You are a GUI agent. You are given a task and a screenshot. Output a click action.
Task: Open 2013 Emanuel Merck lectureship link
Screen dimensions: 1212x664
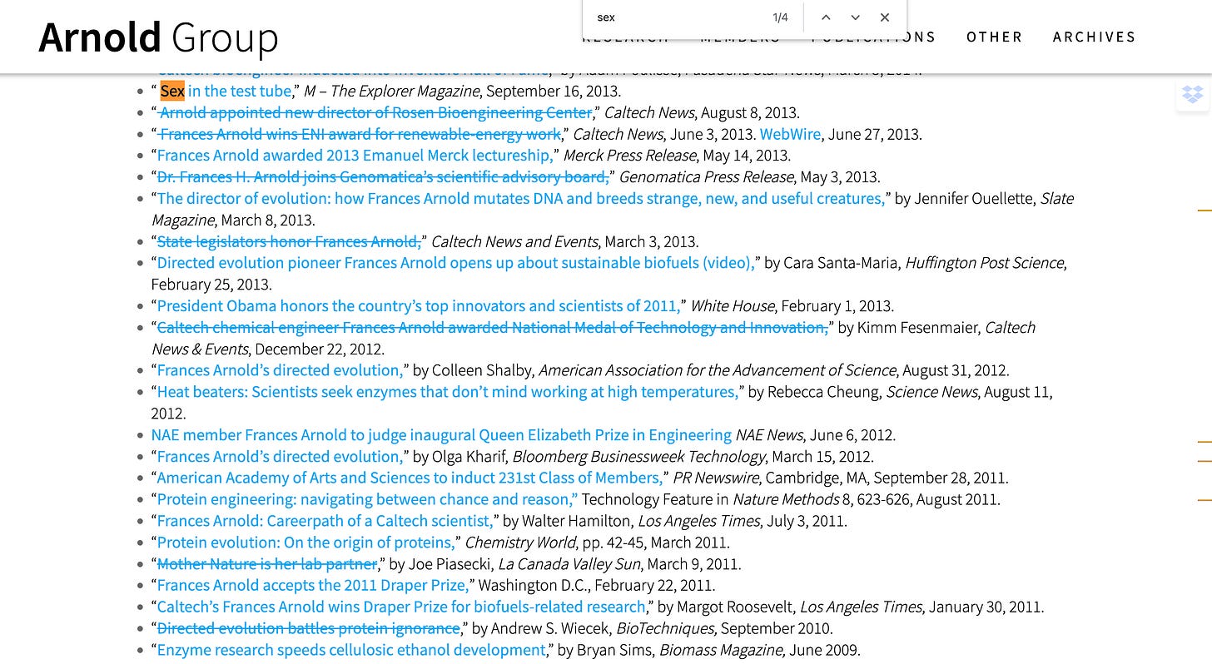[x=355, y=156]
